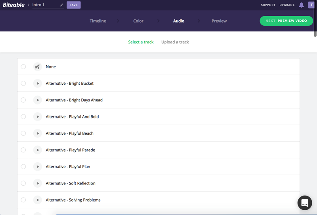Click 'Alternative - Playful Parade' title
The height and width of the screenshot is (215, 317).
[71, 150]
